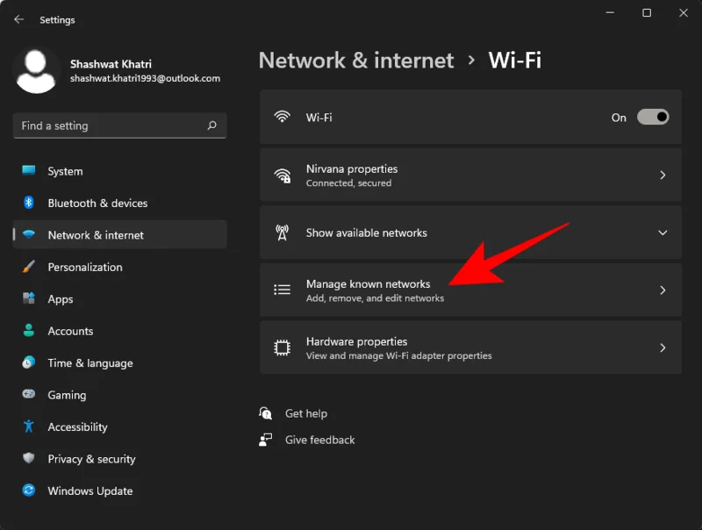Open Privacy & security settings
702x530 pixels.
91,459
